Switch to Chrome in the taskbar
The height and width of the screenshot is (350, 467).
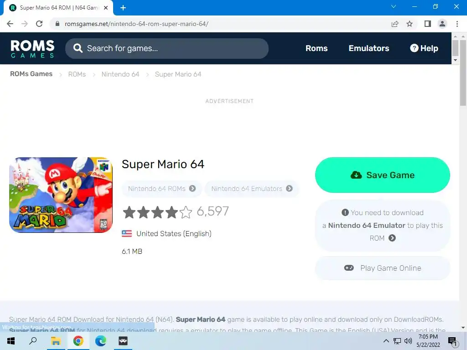(78, 341)
